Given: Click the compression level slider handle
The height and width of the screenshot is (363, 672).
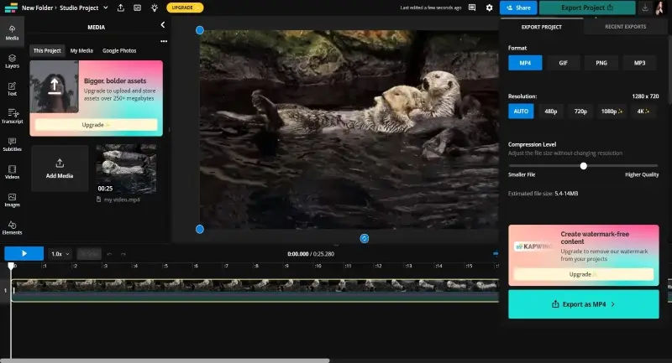Looking at the screenshot, I should click(583, 166).
